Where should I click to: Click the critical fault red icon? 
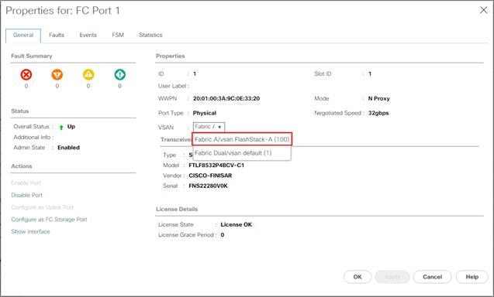coord(26,75)
